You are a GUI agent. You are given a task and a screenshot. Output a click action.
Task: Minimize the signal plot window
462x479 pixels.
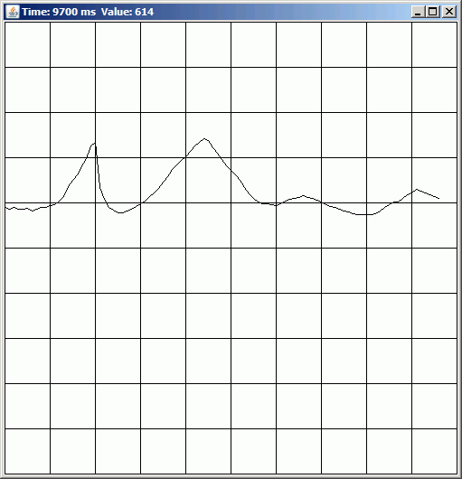coord(418,12)
